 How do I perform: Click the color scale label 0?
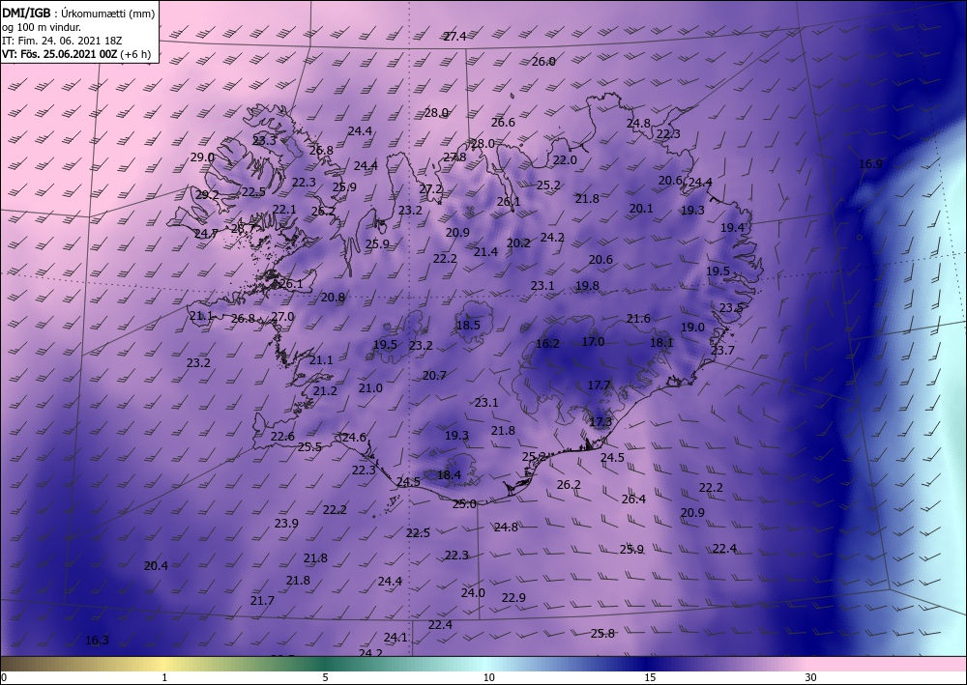[4, 677]
